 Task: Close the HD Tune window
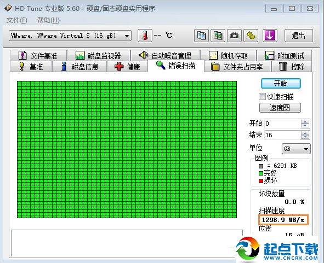pyautogui.click(x=310, y=9)
